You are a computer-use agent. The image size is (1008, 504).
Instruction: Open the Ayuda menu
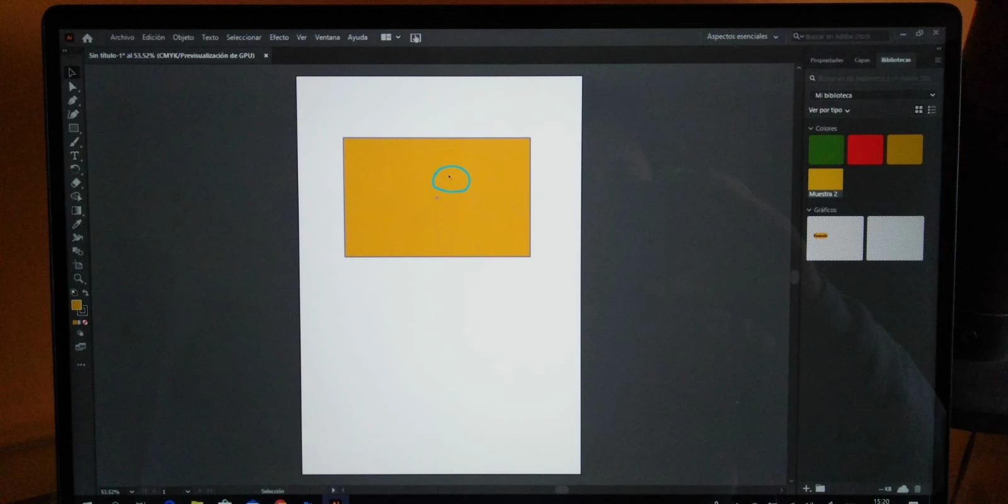(x=357, y=37)
